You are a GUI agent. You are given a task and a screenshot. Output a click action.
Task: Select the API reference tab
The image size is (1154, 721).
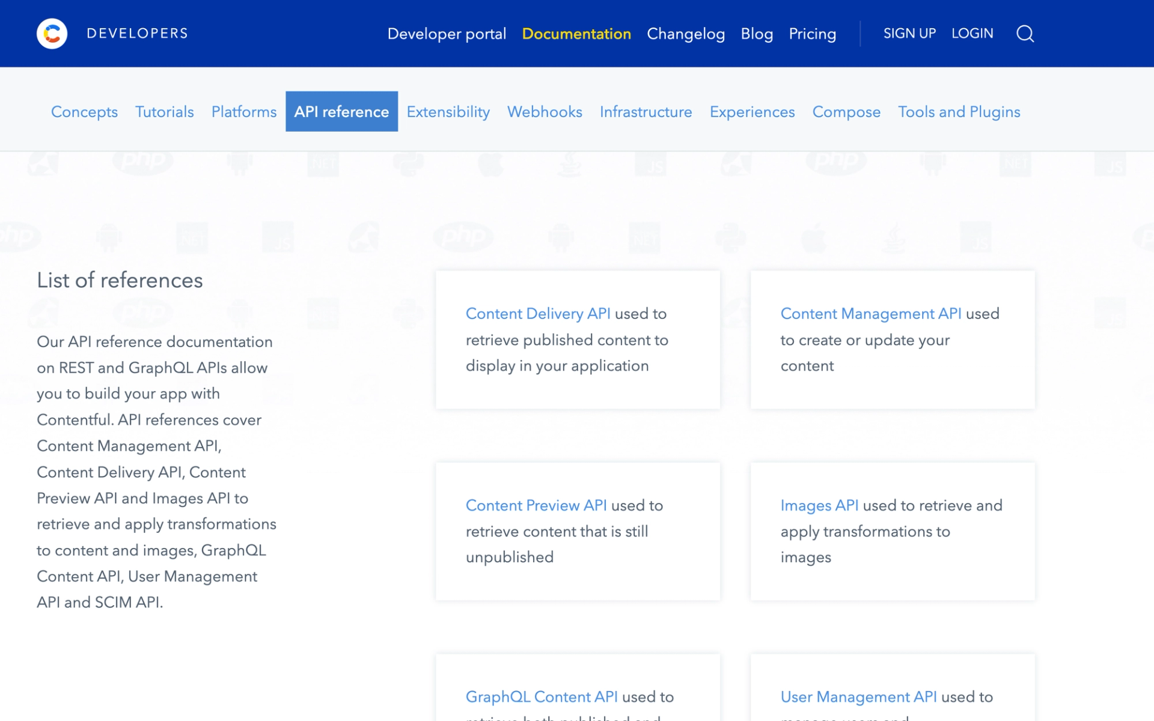point(341,112)
